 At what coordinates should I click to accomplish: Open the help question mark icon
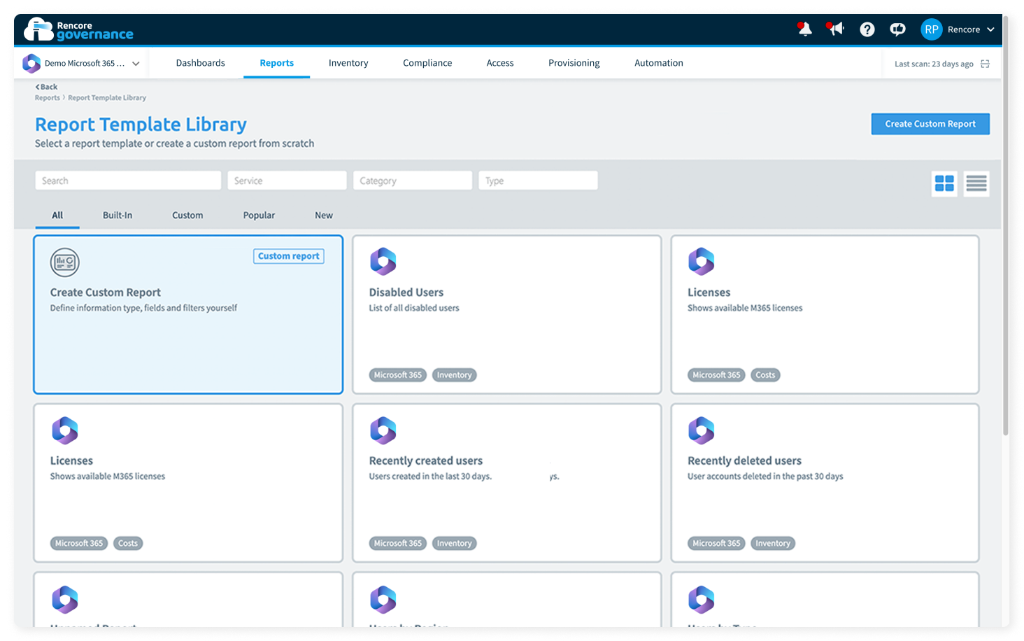coord(867,29)
